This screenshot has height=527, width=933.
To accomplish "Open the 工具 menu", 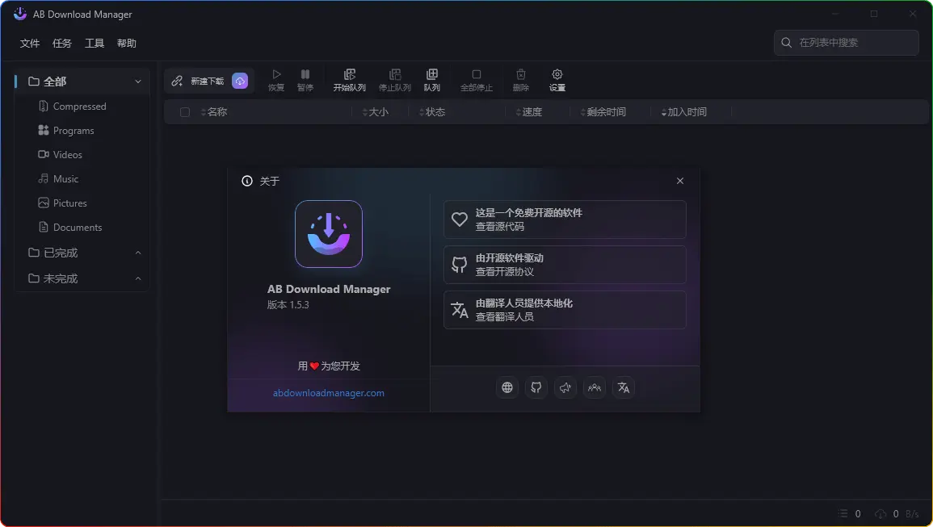I will [x=95, y=44].
